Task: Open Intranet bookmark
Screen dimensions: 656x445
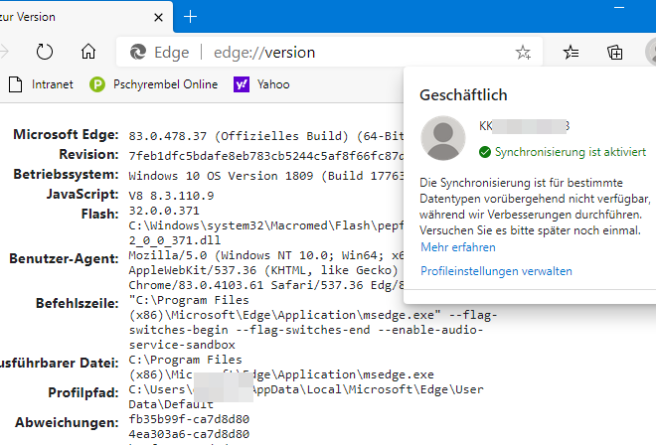Action: pos(41,84)
